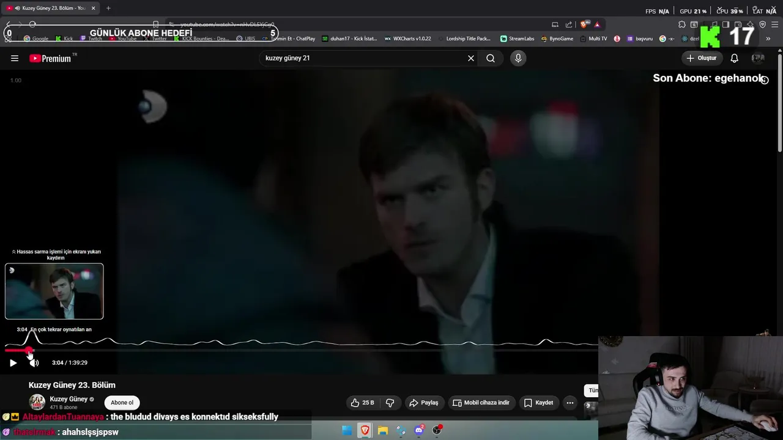Image resolution: width=783 pixels, height=440 pixels.
Task: Open the Windows Start menu
Action: click(347, 430)
